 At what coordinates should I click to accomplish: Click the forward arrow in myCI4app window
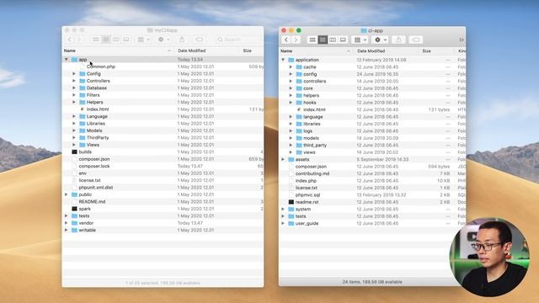click(79, 40)
